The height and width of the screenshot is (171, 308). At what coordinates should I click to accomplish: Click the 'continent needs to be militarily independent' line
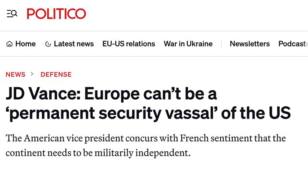coord(98,153)
